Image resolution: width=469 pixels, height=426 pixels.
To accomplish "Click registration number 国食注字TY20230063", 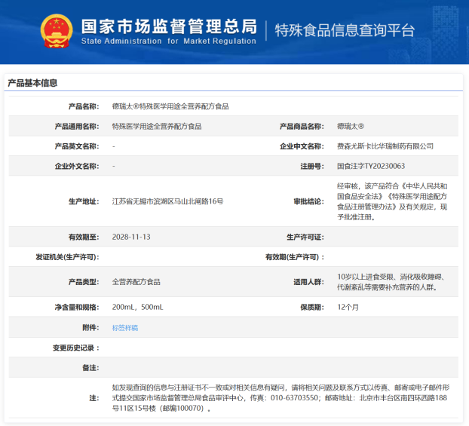I will point(371,166).
